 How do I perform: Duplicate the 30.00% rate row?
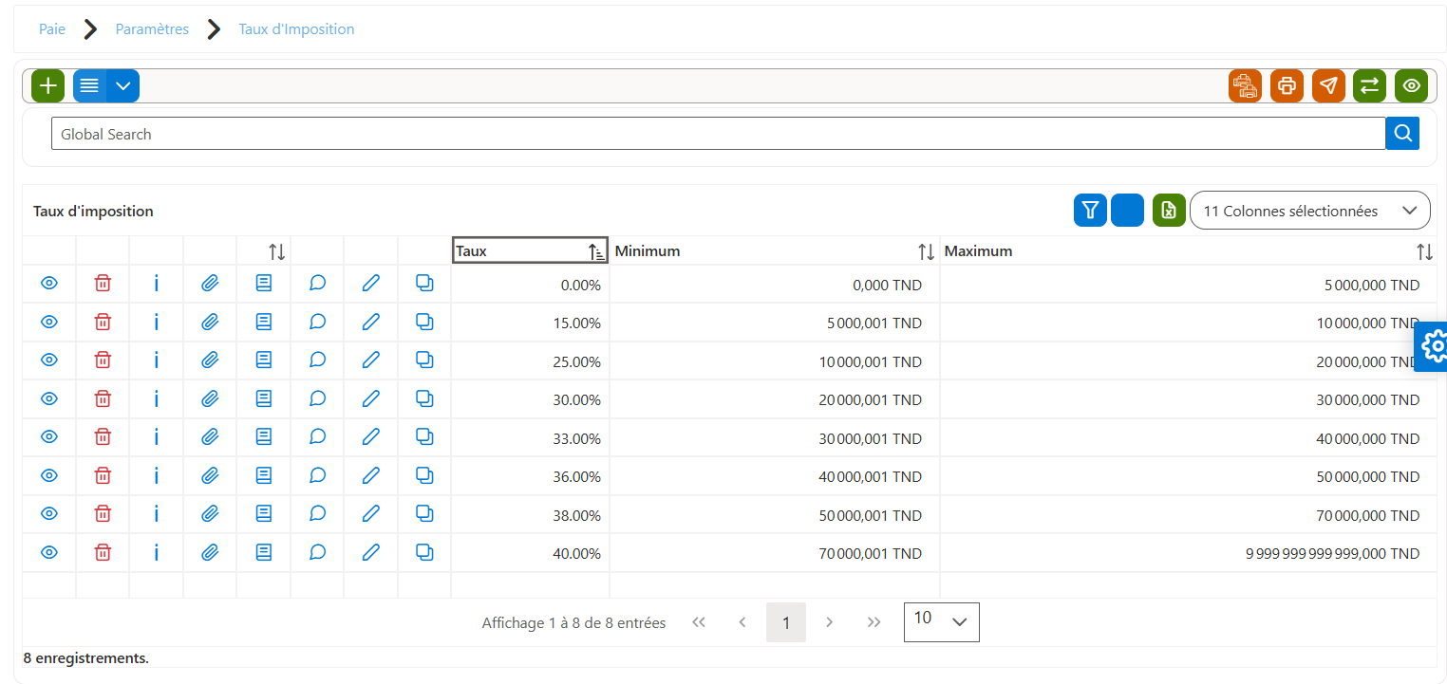pyautogui.click(x=424, y=399)
